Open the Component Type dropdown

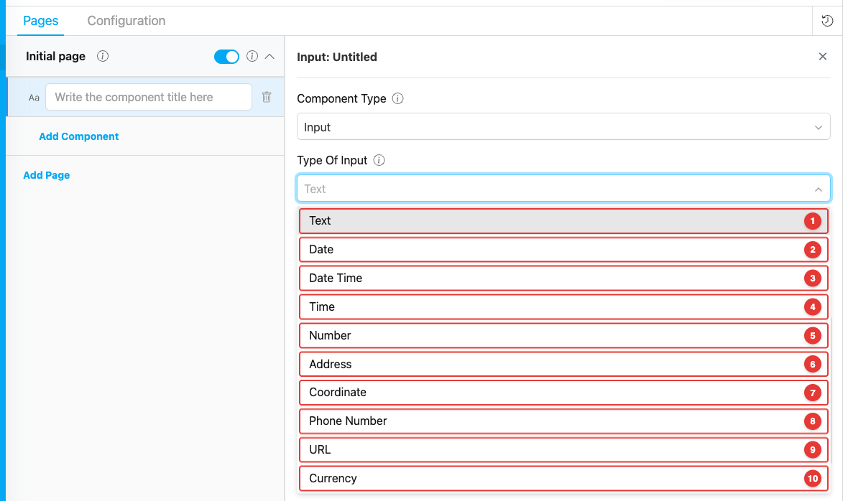[x=563, y=127]
